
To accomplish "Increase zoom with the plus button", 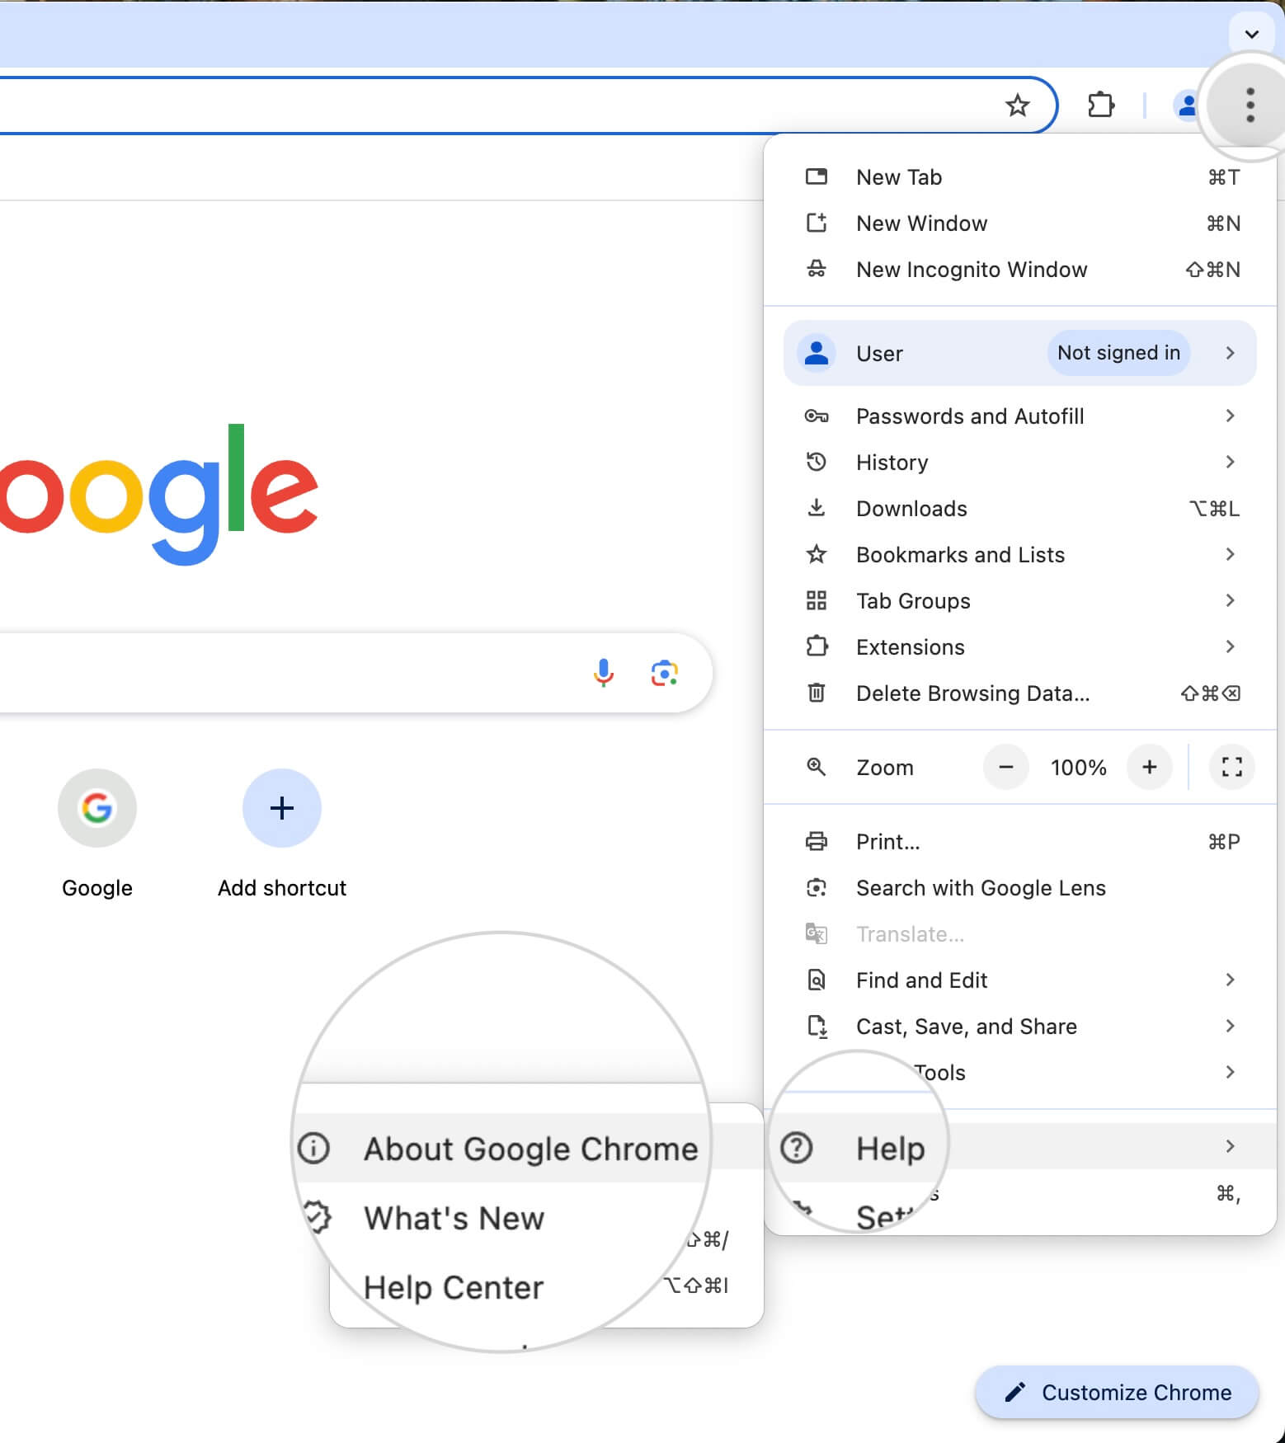I will point(1149,768).
